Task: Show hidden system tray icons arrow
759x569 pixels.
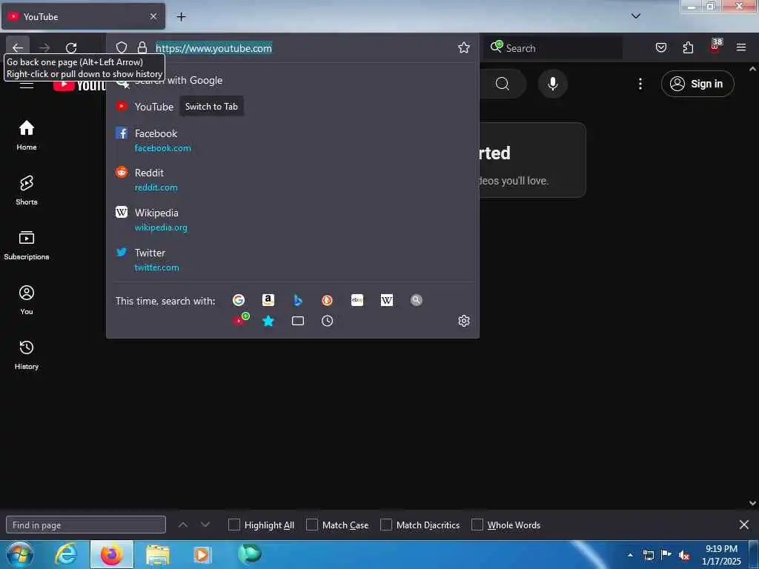Action: [630, 555]
